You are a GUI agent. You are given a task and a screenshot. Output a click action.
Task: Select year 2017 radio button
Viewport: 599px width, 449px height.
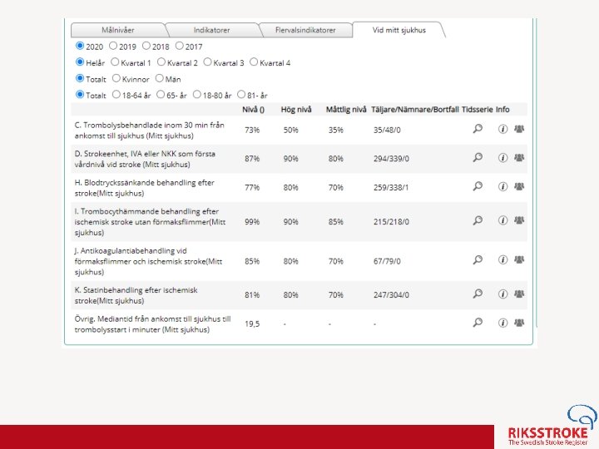pos(180,46)
